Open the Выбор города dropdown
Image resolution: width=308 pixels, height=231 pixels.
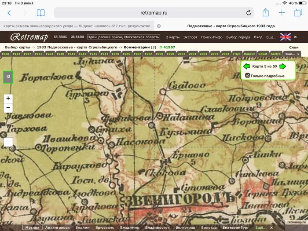tap(238, 37)
